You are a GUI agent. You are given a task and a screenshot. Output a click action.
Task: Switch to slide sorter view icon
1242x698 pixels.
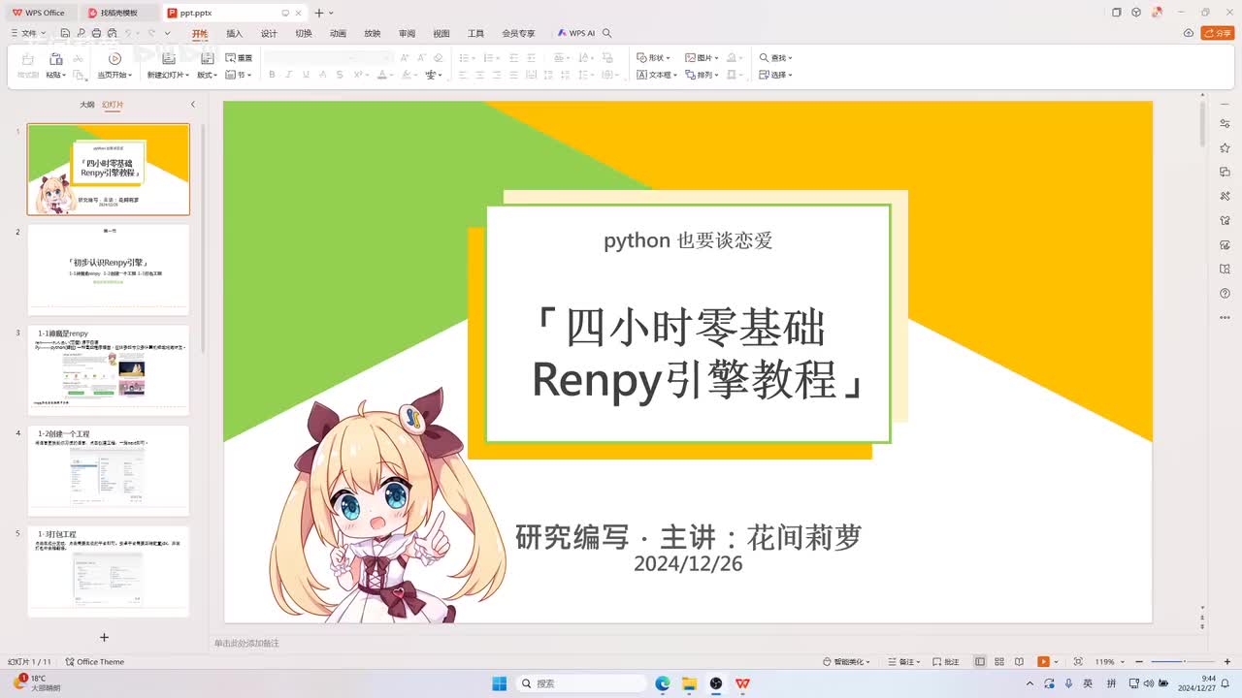1001,662
